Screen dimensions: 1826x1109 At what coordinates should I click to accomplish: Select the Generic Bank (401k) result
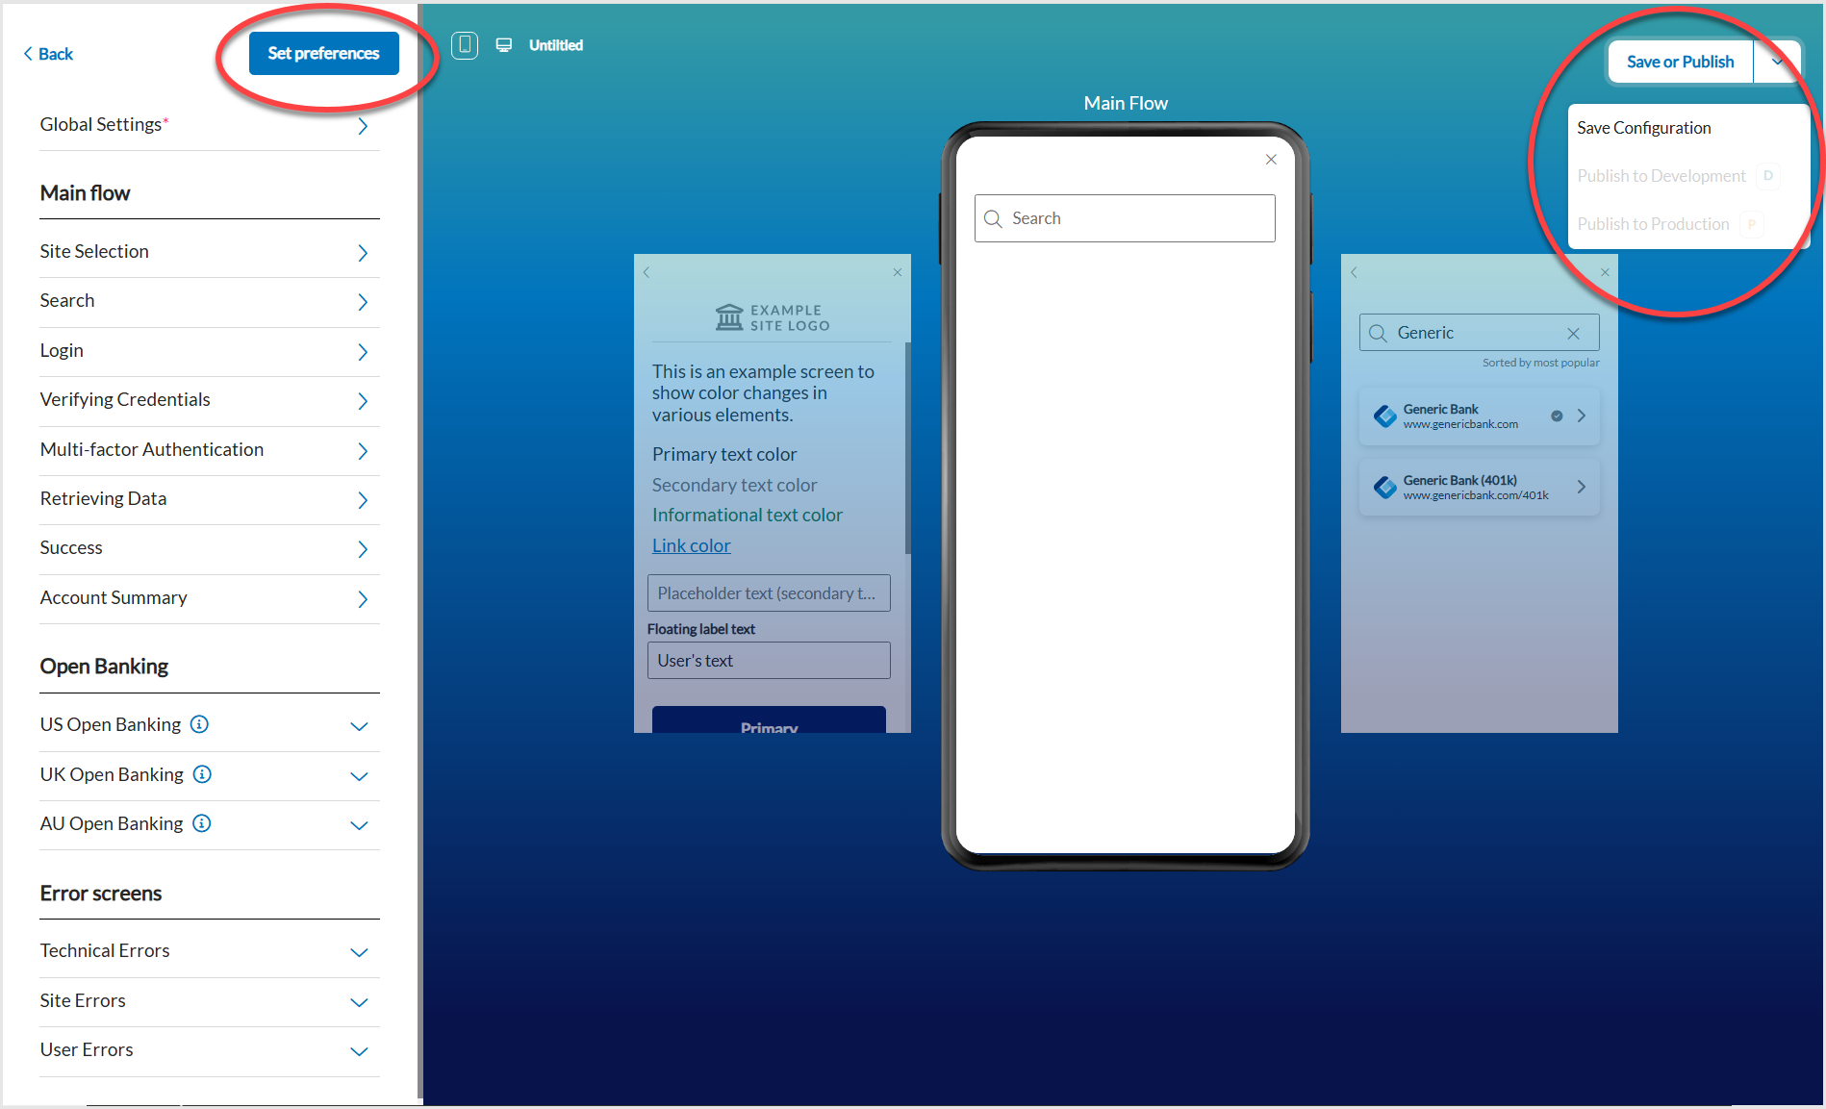coord(1479,488)
